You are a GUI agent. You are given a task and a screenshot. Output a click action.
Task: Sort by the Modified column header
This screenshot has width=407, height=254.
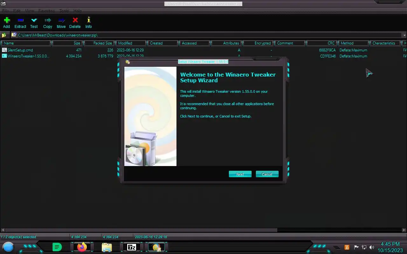[131, 43]
